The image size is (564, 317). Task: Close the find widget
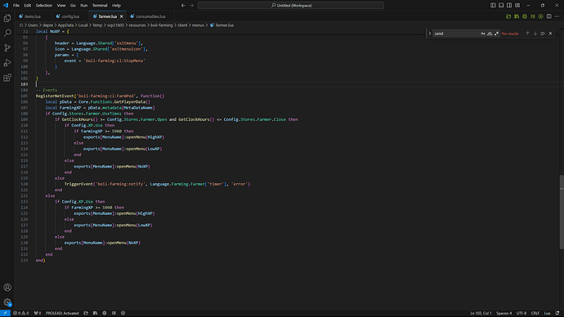point(550,33)
